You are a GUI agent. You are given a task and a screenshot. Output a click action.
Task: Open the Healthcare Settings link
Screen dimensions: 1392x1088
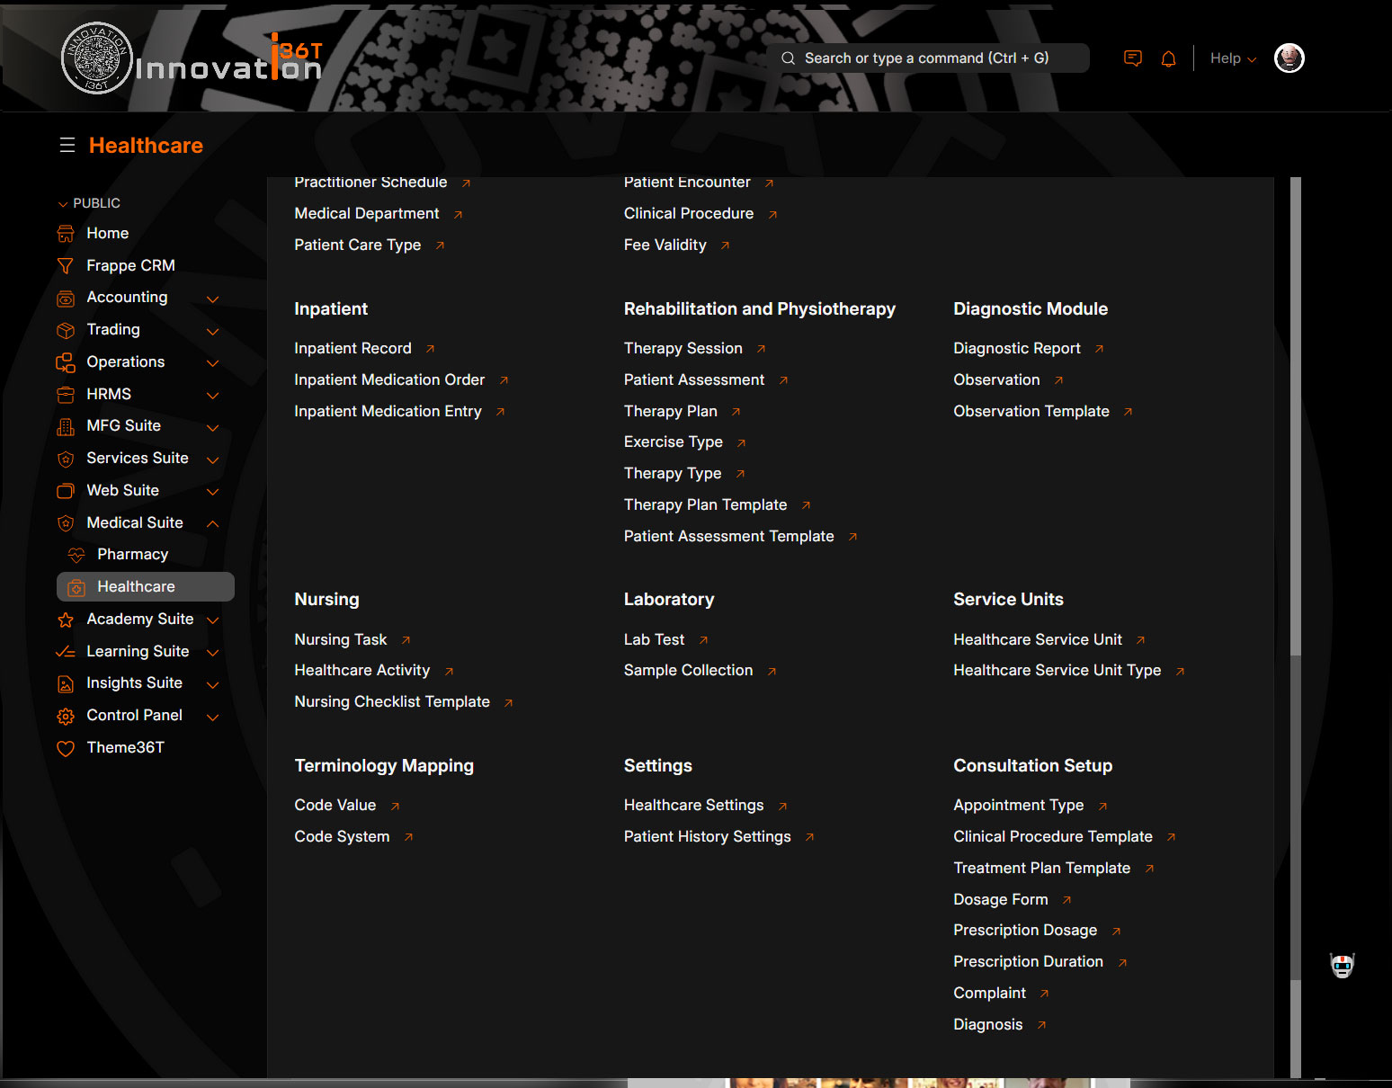pos(693,805)
